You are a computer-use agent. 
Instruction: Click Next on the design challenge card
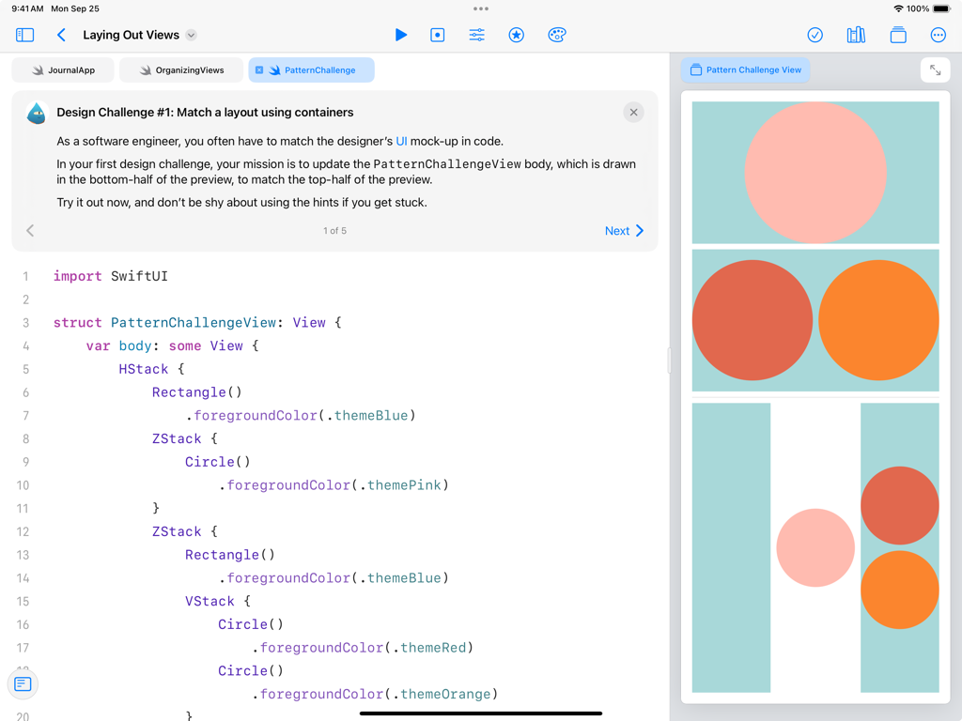[x=623, y=230]
